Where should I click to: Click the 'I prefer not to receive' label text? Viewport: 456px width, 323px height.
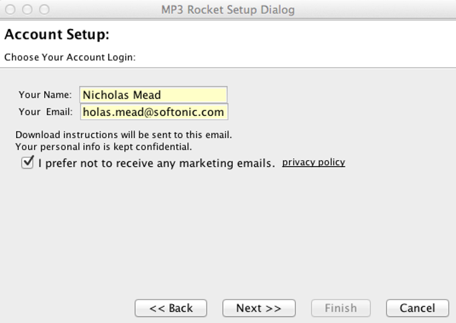click(x=156, y=163)
